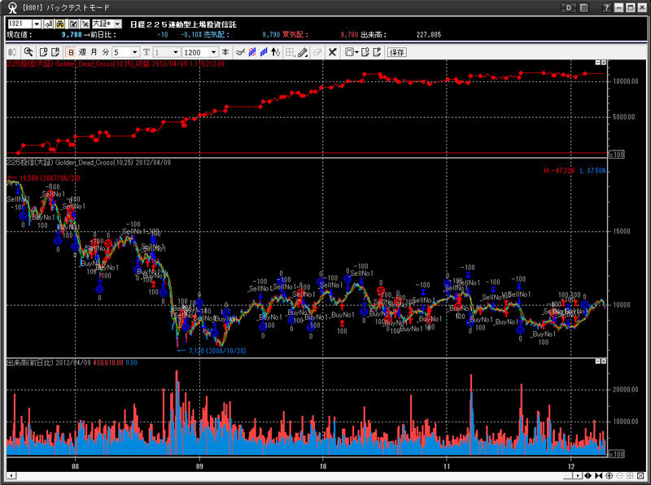The width and height of the screenshot is (651, 485).
Task: Switch to 週 weekly timeframe
Action: (x=82, y=52)
